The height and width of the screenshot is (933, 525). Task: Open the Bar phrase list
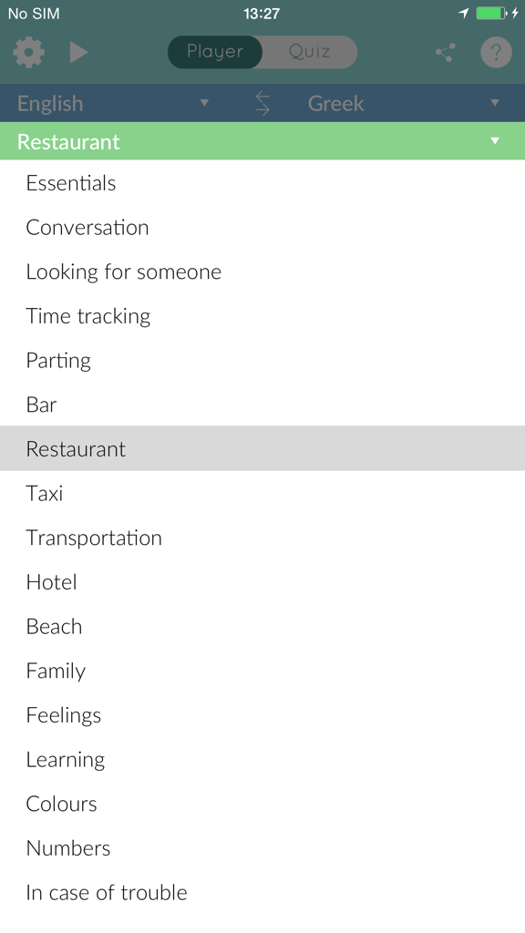41,404
